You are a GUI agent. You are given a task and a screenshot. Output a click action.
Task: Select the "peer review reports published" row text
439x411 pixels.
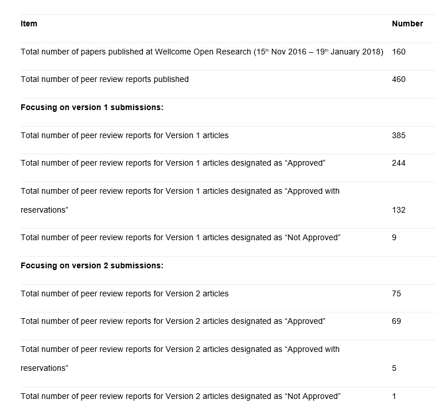click(104, 79)
